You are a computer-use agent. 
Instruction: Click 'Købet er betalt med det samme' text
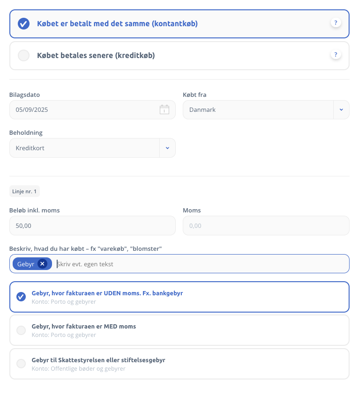tap(117, 23)
